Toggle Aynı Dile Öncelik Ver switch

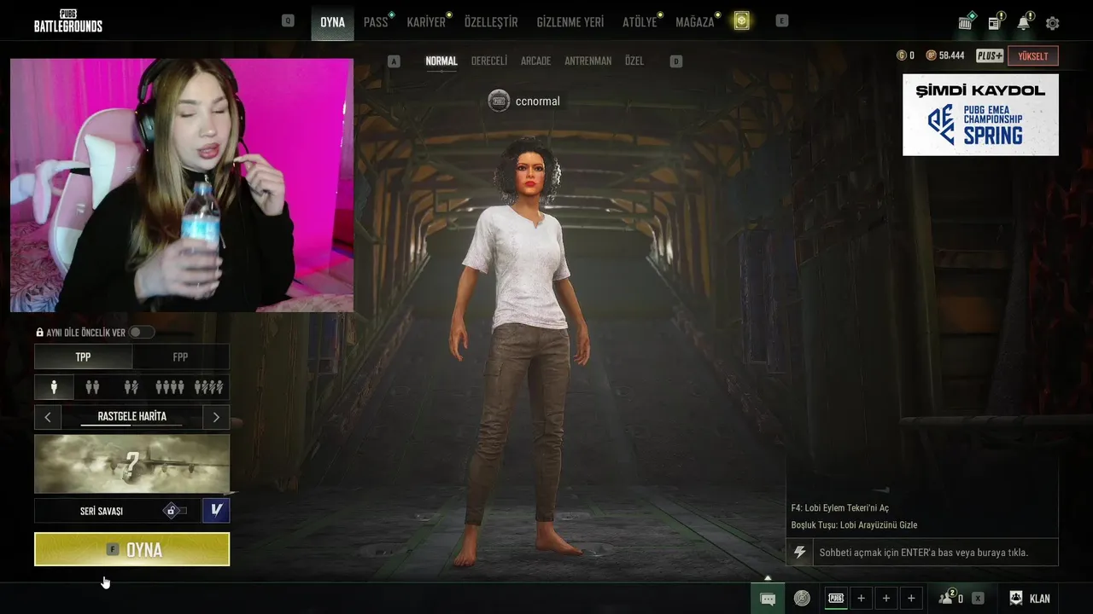(141, 333)
